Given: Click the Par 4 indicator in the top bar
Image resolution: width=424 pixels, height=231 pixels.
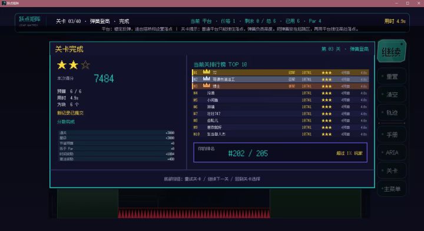Looking at the screenshot, I should pos(315,21).
